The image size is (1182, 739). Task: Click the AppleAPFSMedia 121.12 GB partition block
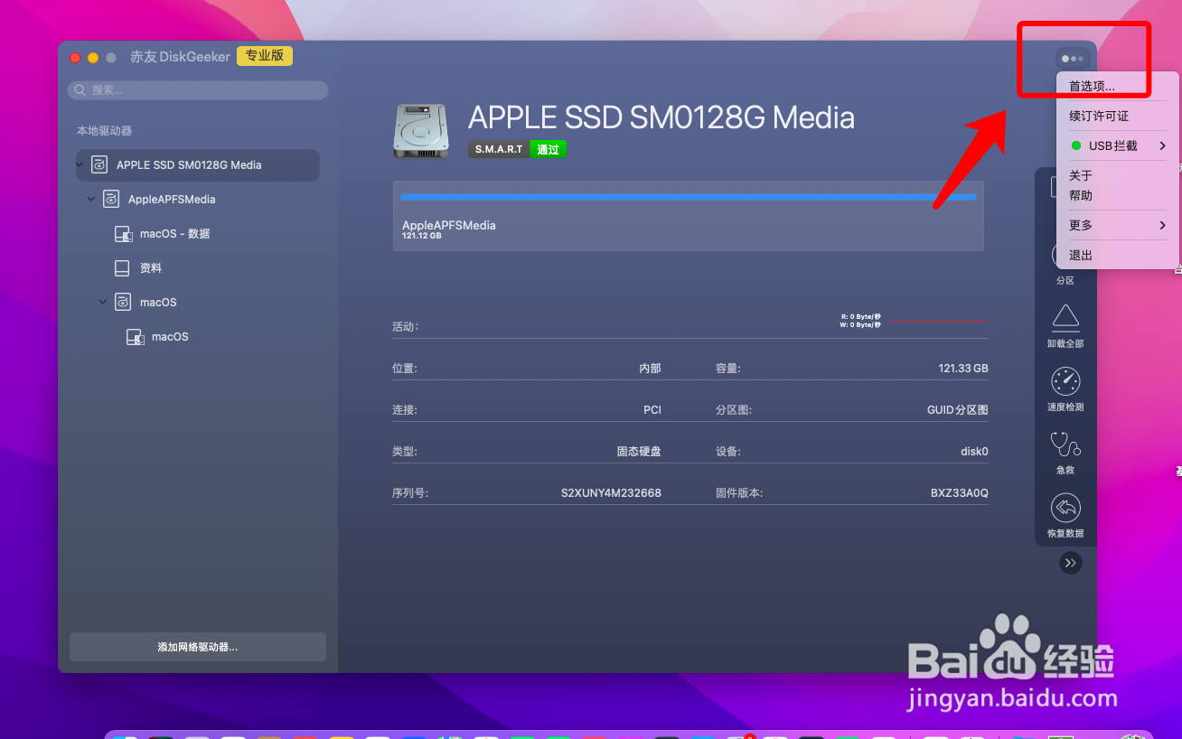point(689,216)
